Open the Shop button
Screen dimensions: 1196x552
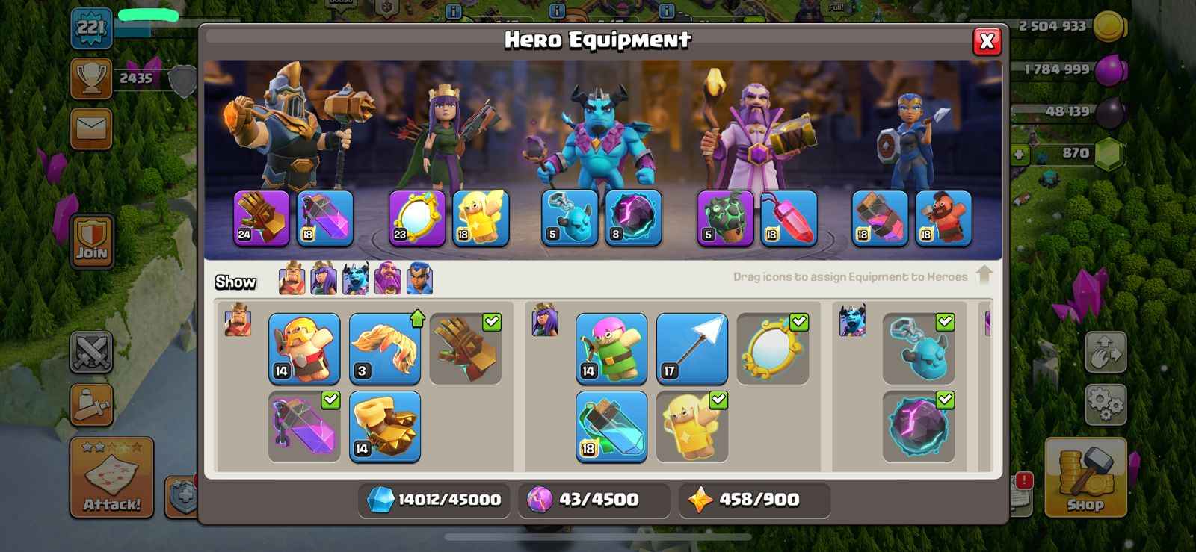1085,477
